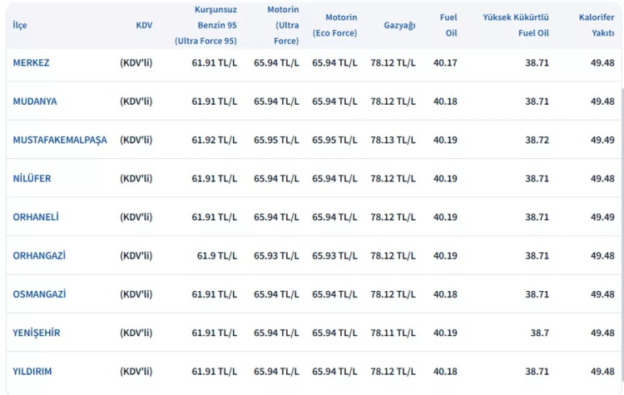Screen dimensions: 624x395
Task: Click the İlçe column header
Action: [x=20, y=25]
